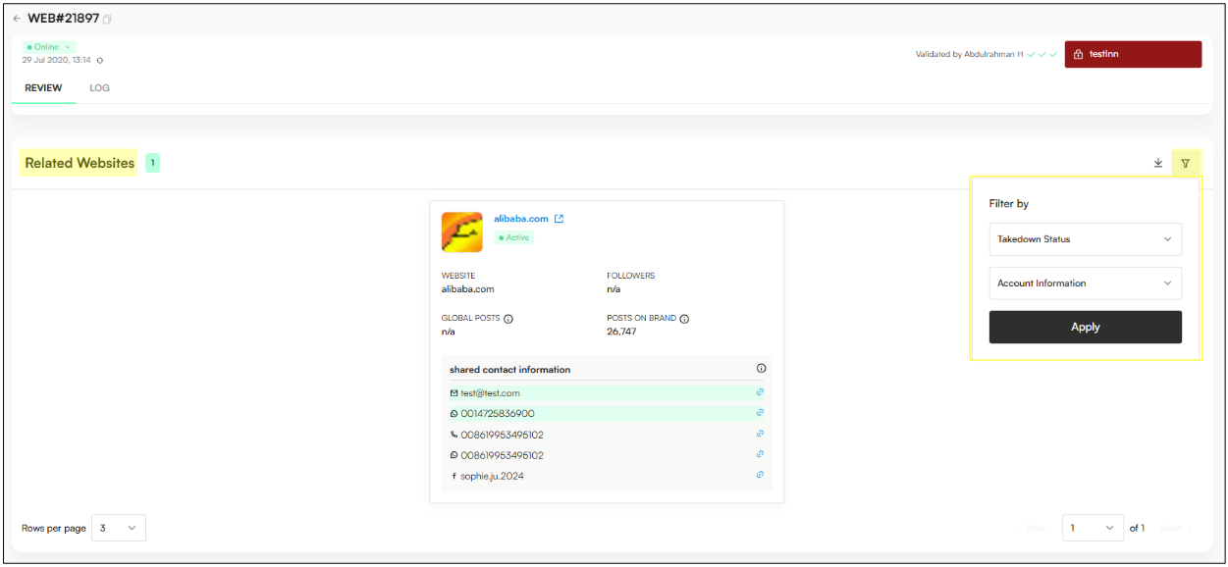This screenshot has width=1228, height=567.
Task: Switch to the REVIEW tab
Action: [x=43, y=88]
